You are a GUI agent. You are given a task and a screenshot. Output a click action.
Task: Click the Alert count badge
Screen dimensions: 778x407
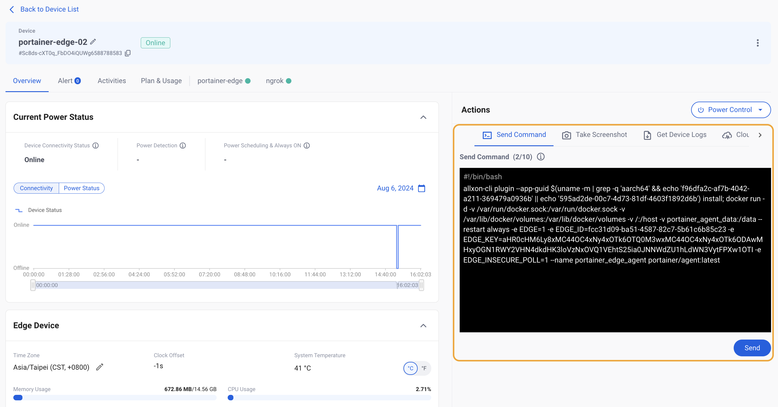click(78, 80)
